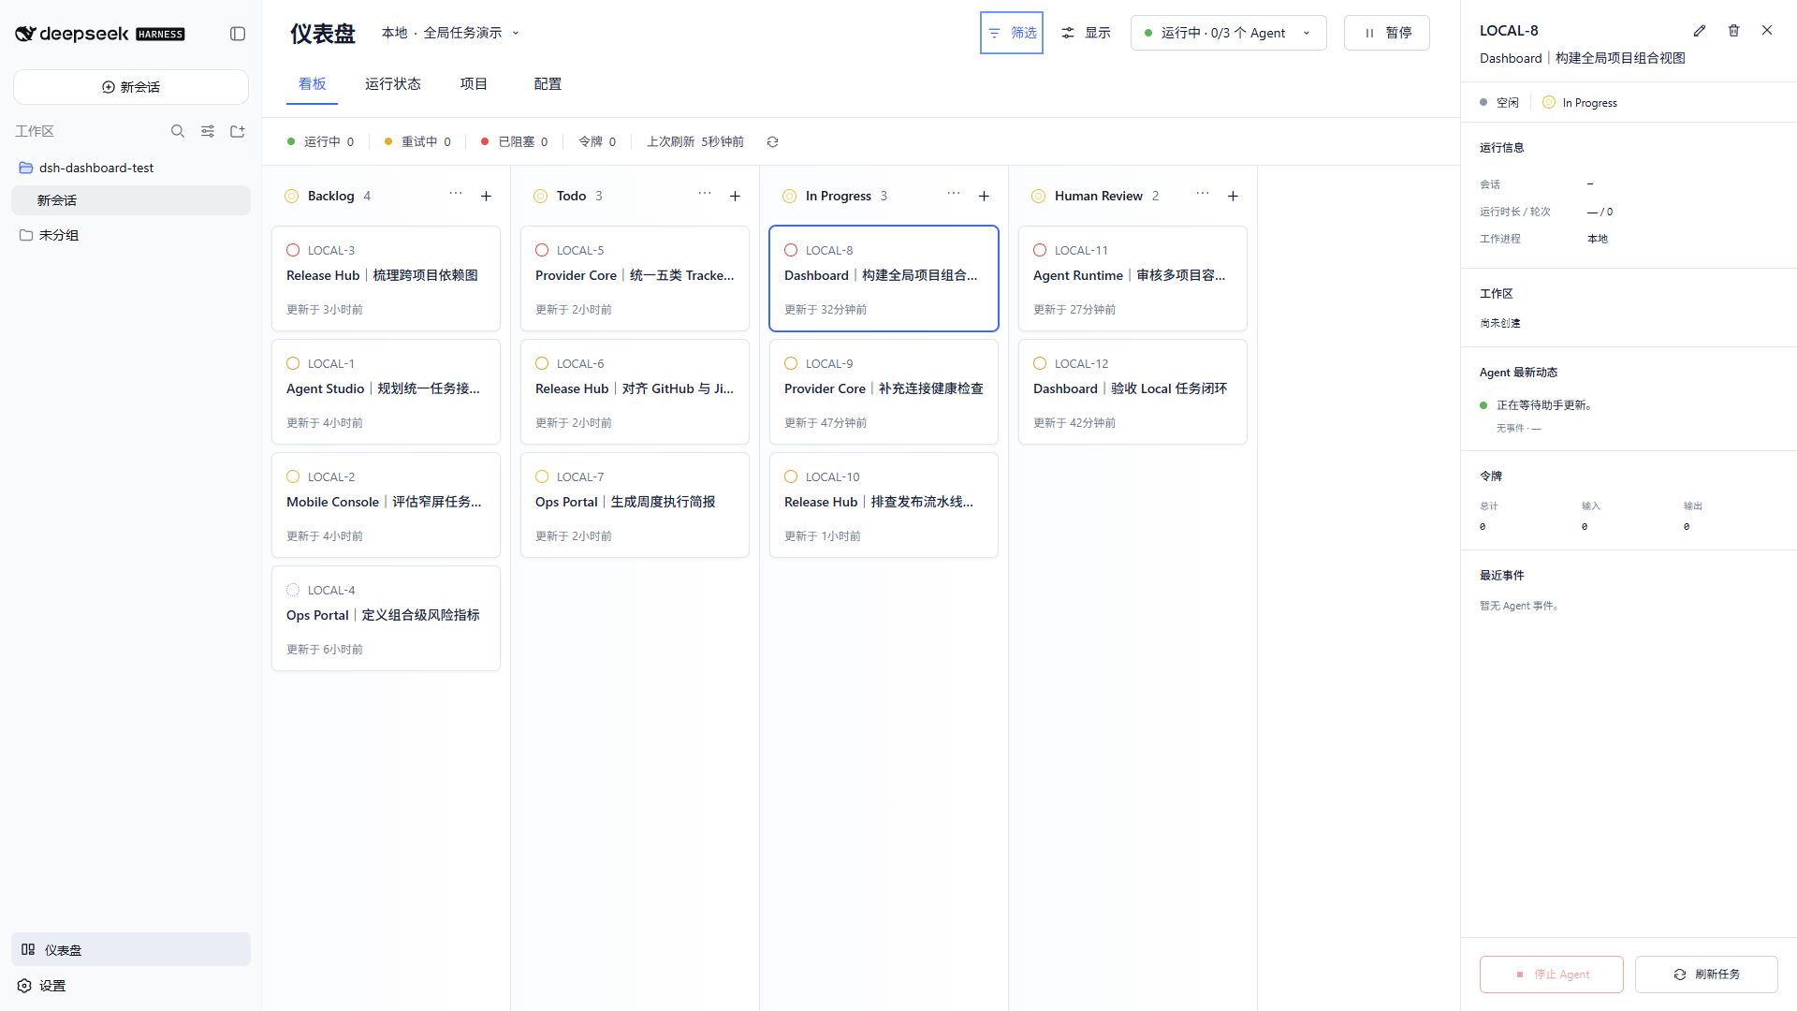Add a card to Human Review column
This screenshot has height=1011, width=1797.
pos(1233,196)
